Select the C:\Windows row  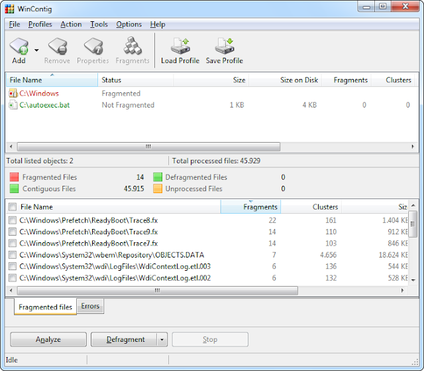211,94
